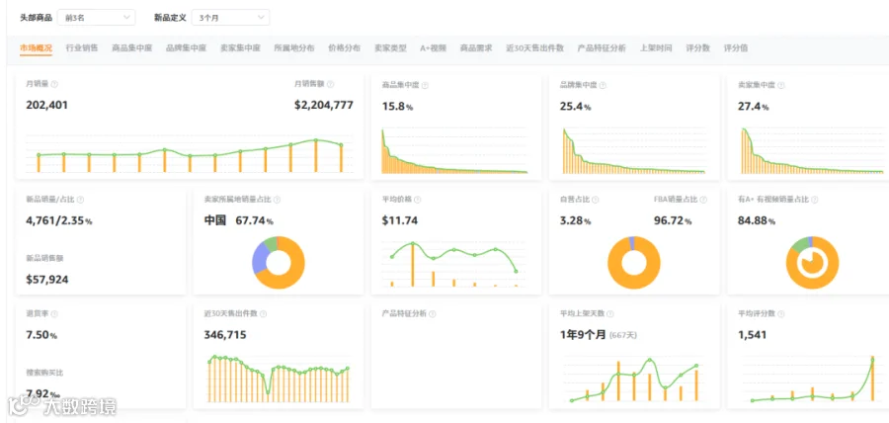The height and width of the screenshot is (423, 889).
Task: Open info icon for 商品集中度 card
Action: [x=425, y=85]
